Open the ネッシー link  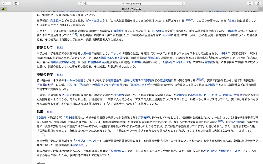(69, 81)
